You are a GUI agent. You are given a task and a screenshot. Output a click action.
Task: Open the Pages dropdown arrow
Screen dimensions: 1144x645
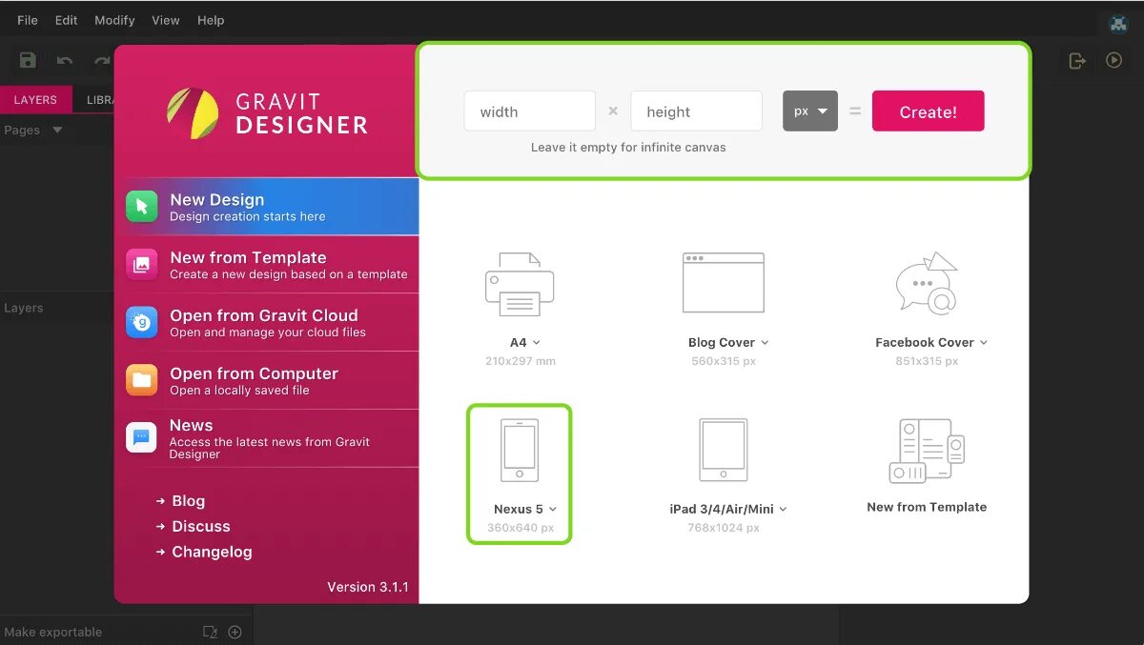(57, 130)
